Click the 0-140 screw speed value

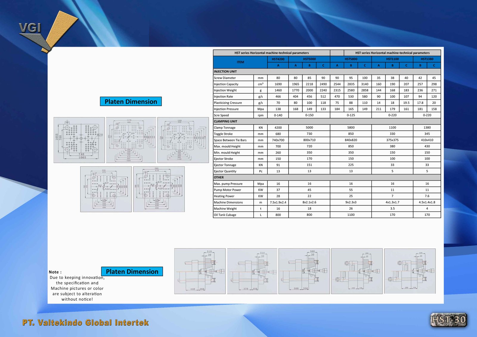pyautogui.click(x=278, y=115)
